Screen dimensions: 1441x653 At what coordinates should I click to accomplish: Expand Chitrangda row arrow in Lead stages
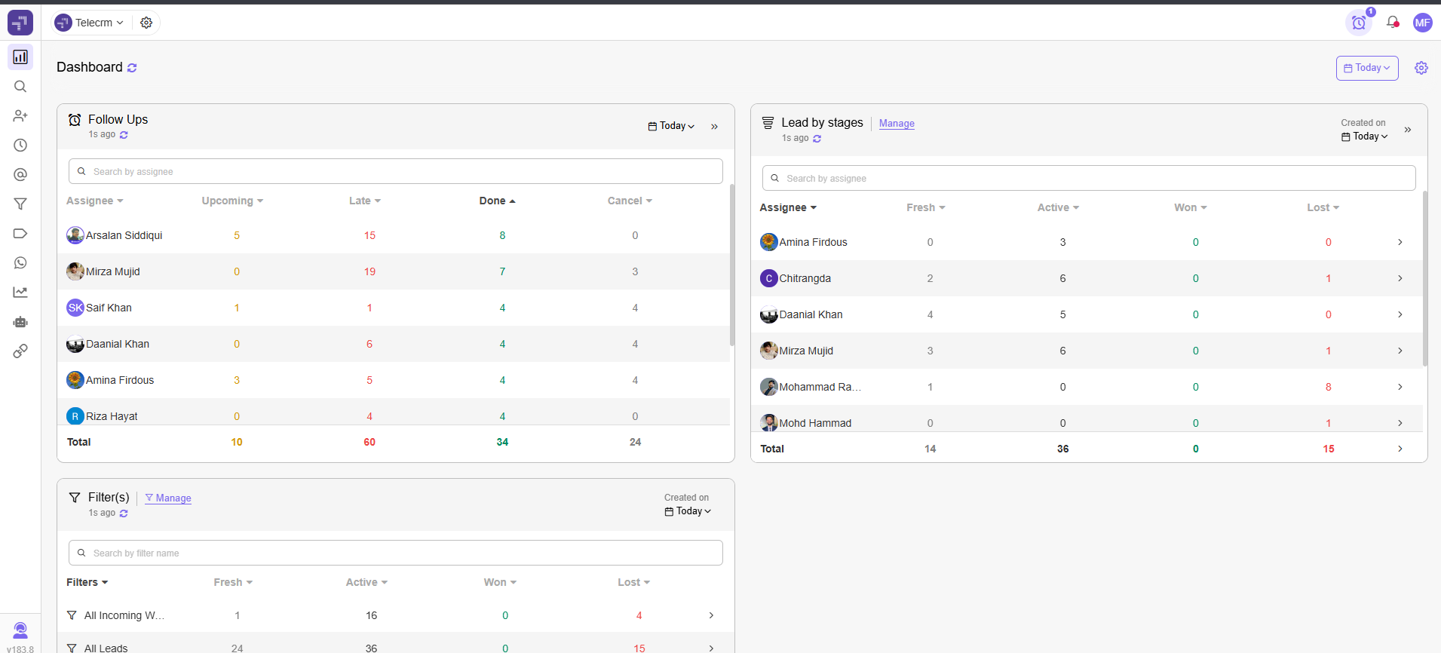click(1400, 278)
